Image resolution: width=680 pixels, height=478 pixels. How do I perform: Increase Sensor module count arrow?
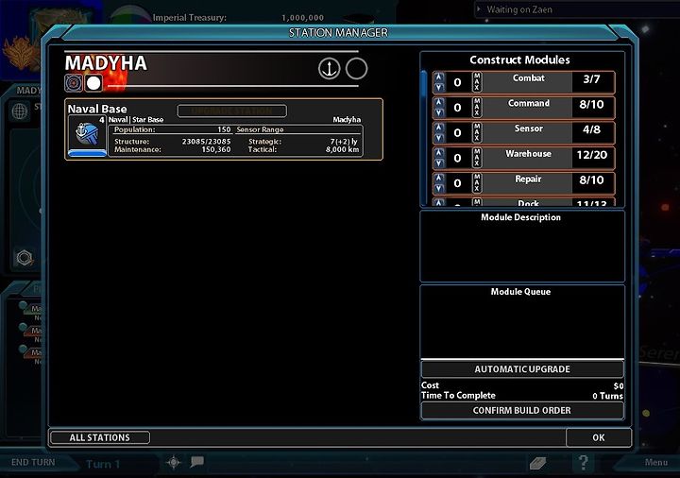click(x=439, y=128)
